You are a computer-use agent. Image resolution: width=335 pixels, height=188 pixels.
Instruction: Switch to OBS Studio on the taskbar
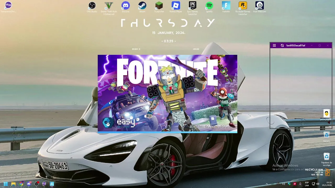(x=37, y=184)
